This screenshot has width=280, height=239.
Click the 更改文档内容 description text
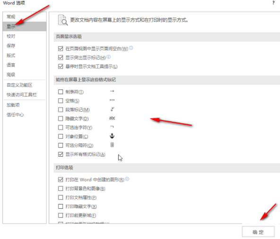[x=129, y=20]
